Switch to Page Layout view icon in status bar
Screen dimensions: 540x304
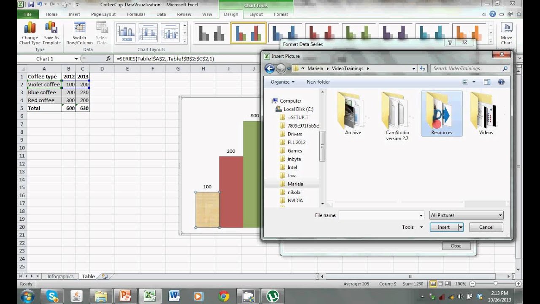[x=440, y=284]
